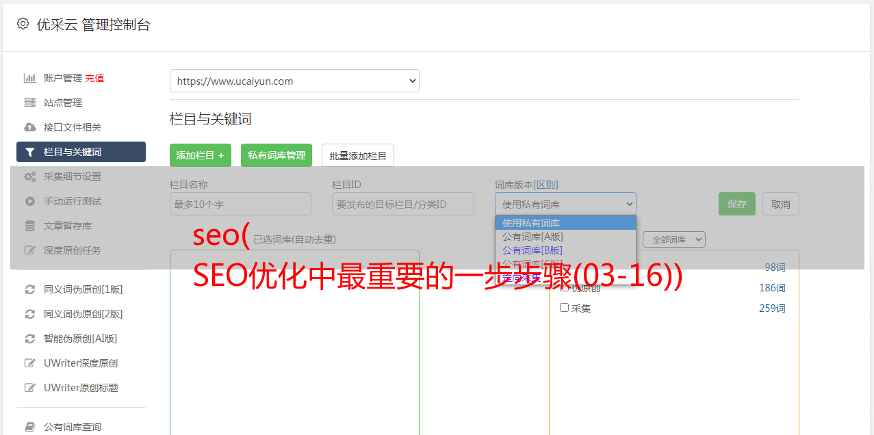Choose the 公有词库[B版] option
Image resolution: width=874 pixels, height=435 pixels.
click(565, 250)
